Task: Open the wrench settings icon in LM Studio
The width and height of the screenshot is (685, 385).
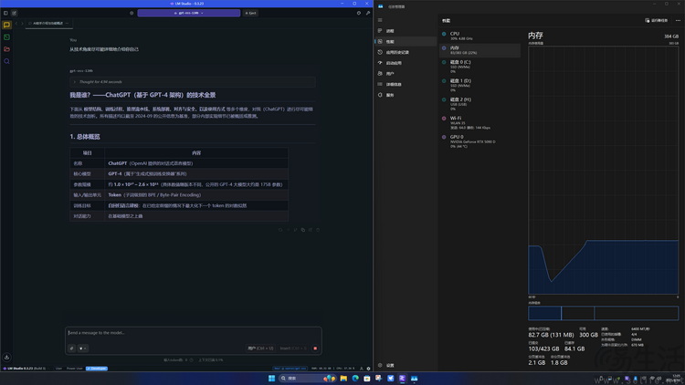Action: pos(368,13)
